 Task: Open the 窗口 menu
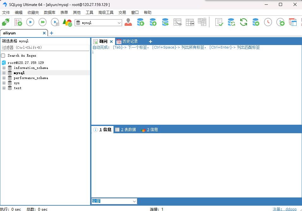[135, 13]
